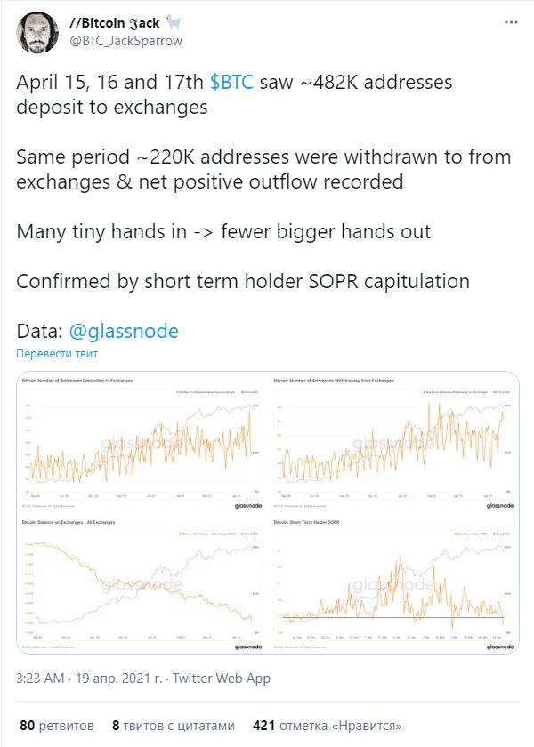
Task: Open Balance on Exchanges chart image
Action: pyautogui.click(x=142, y=583)
